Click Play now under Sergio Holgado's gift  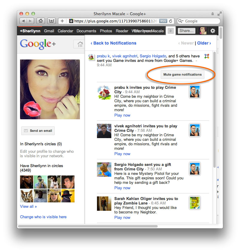[122, 188]
